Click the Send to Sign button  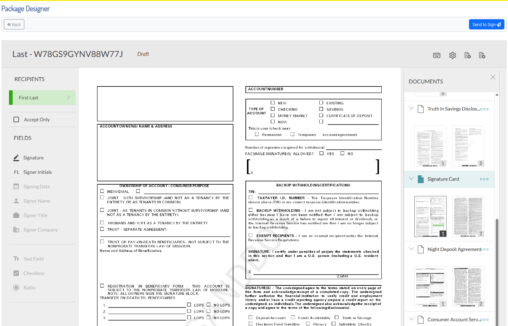(x=486, y=25)
